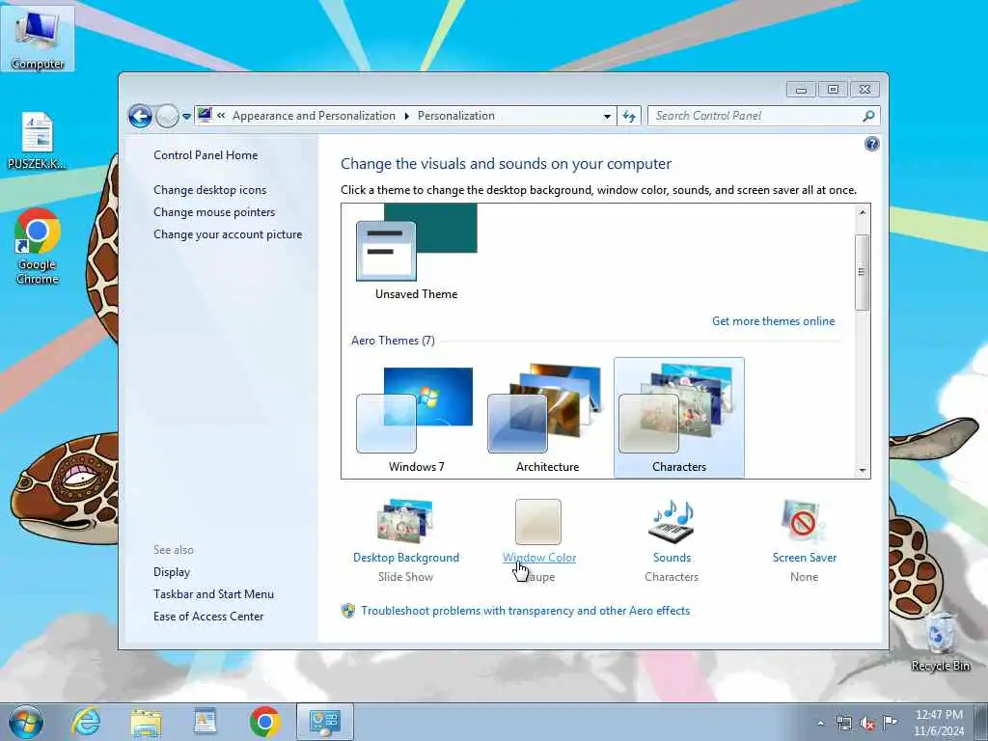988x741 pixels.
Task: Click the muted volume tray icon
Action: (867, 723)
